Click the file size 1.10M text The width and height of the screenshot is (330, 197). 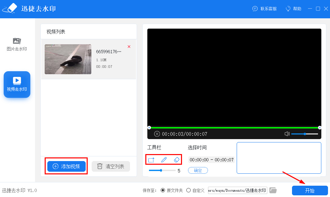(101, 60)
